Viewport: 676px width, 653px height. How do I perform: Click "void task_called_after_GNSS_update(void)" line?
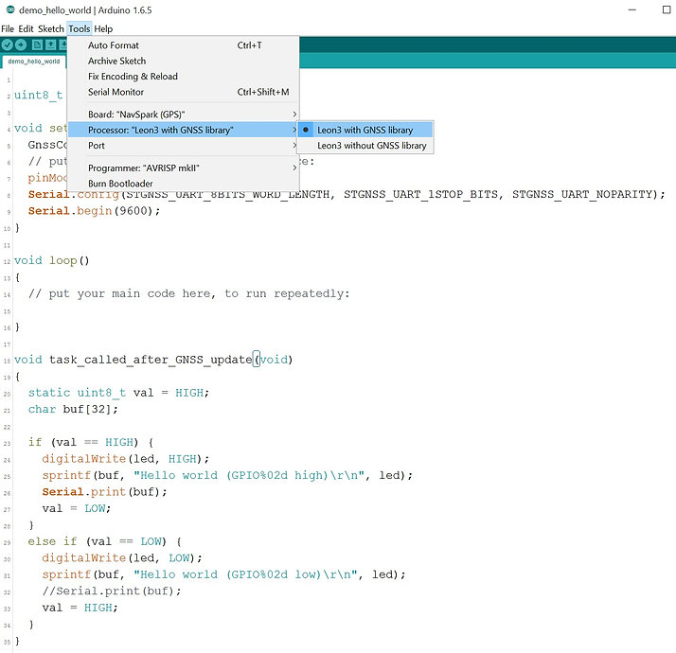(153, 360)
